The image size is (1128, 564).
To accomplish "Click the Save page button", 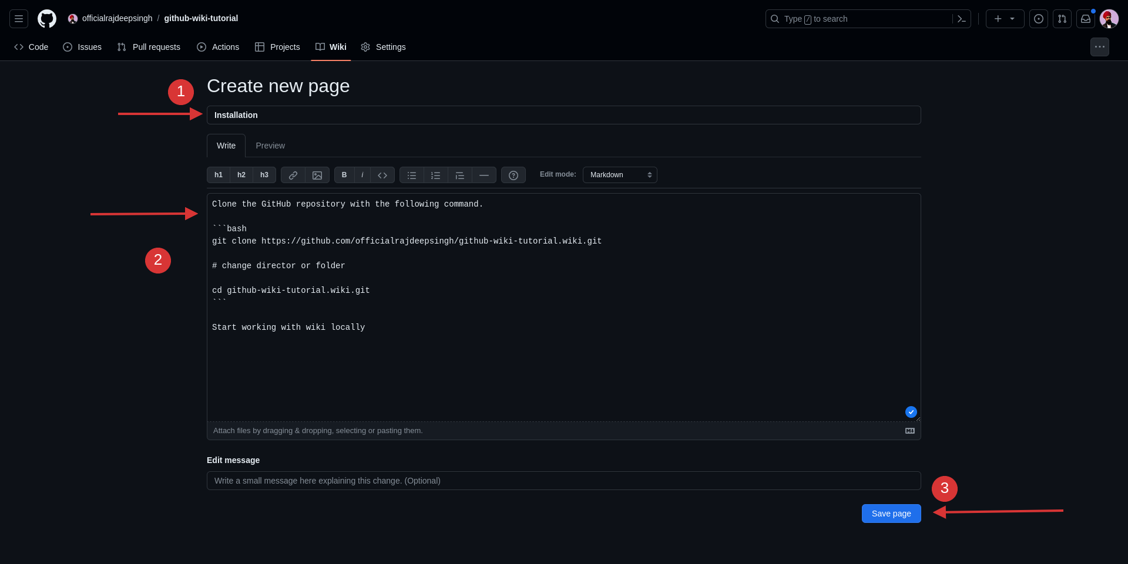I will 891,514.
